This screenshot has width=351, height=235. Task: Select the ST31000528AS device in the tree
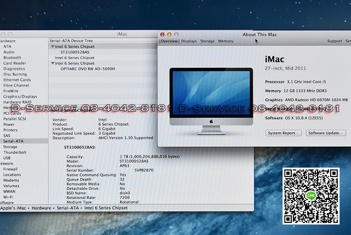pos(75,52)
